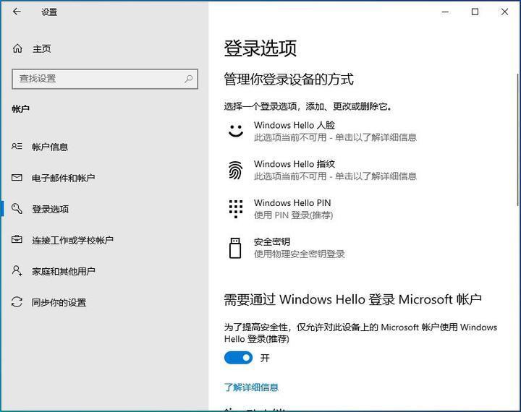The height and width of the screenshot is (412, 521).
Task: Open 连接工作或学校帐户 settings
Action: 72,240
